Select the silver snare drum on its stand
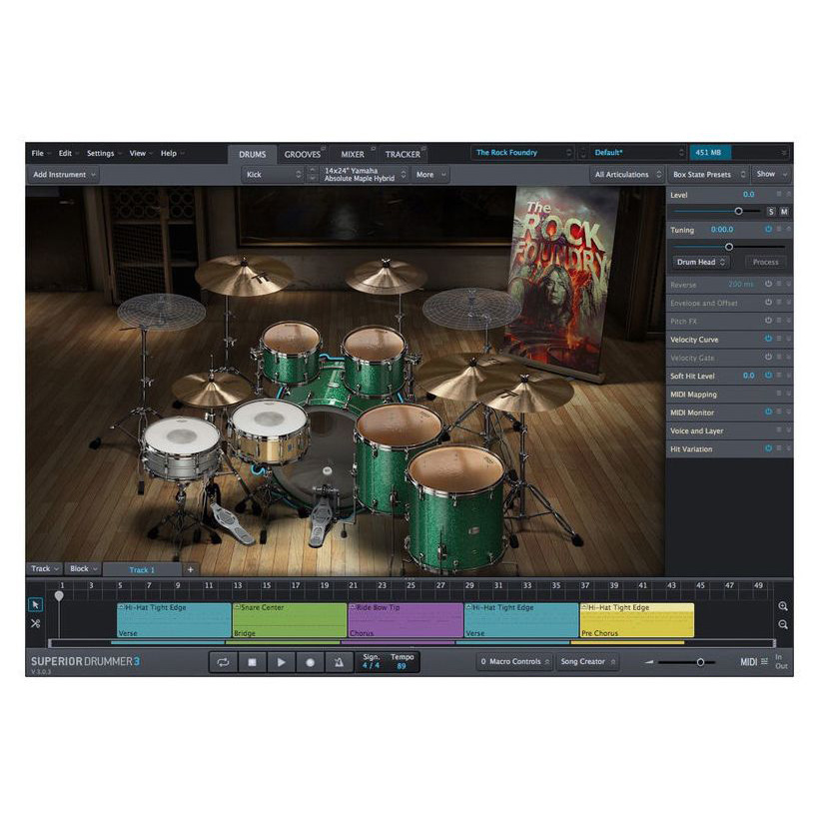 click(x=181, y=448)
